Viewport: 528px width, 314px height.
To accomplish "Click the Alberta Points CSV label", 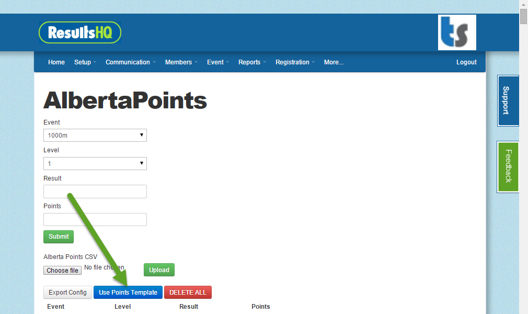I will 71,257.
